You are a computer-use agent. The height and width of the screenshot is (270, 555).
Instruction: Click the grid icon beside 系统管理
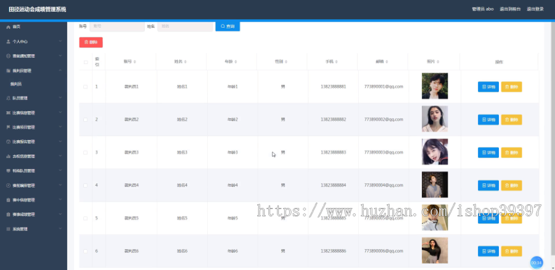9,229
